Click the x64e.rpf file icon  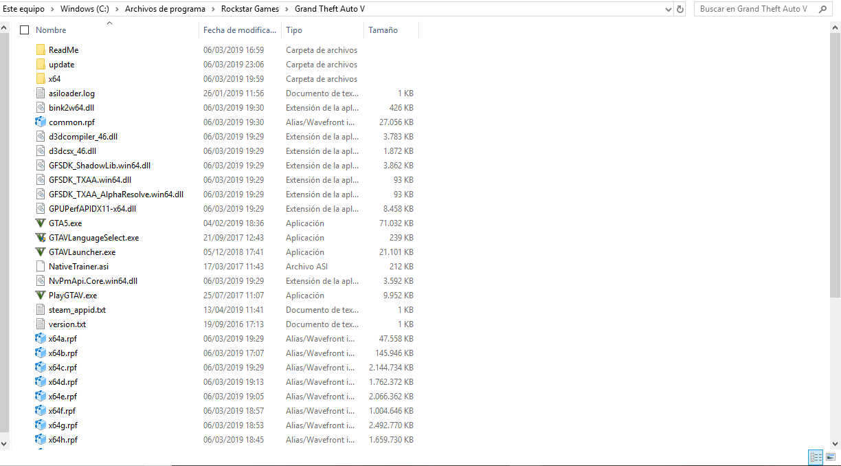click(x=41, y=397)
